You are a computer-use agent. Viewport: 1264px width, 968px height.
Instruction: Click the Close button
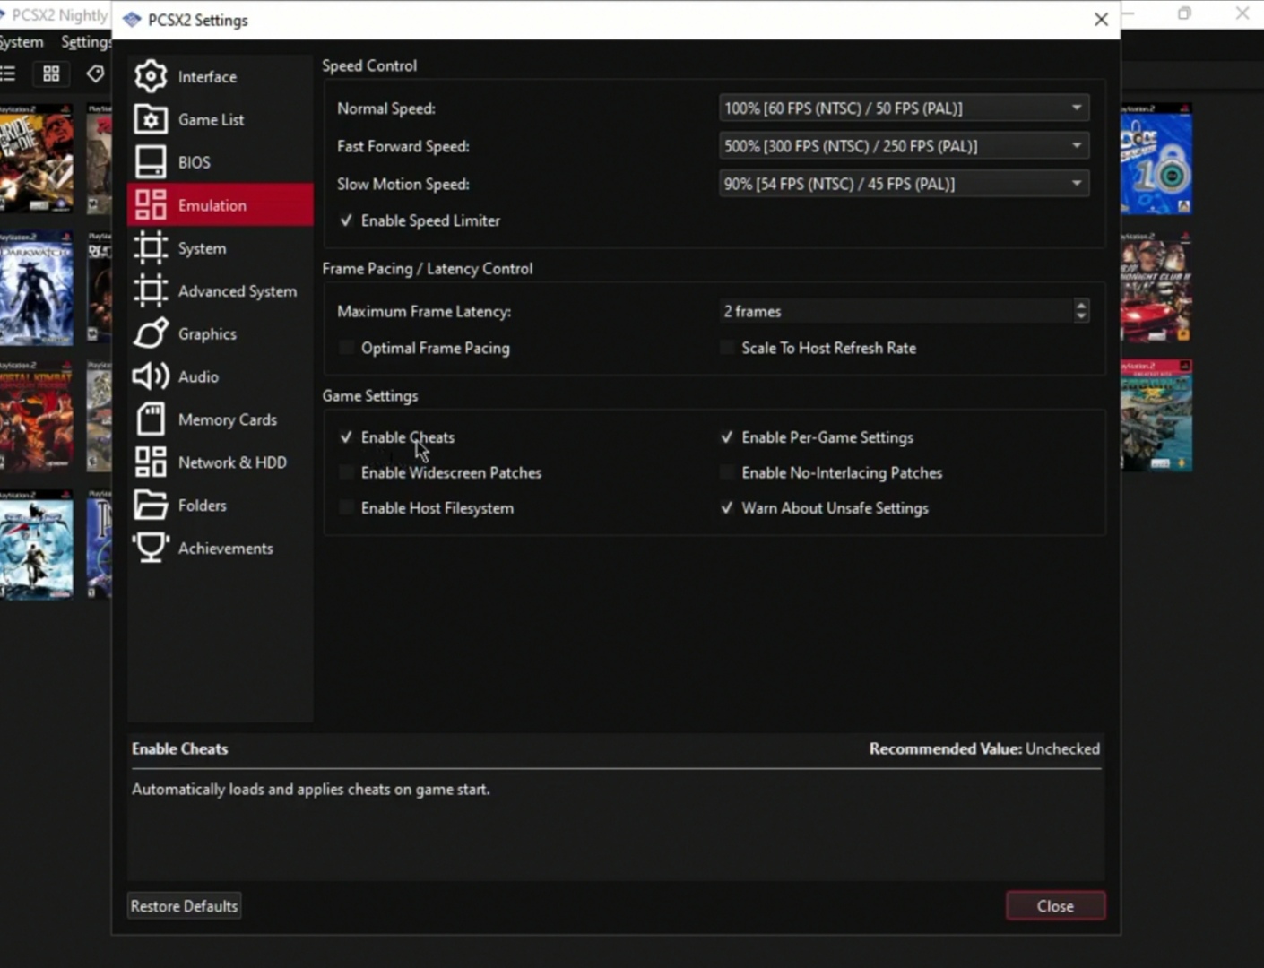1055,906
